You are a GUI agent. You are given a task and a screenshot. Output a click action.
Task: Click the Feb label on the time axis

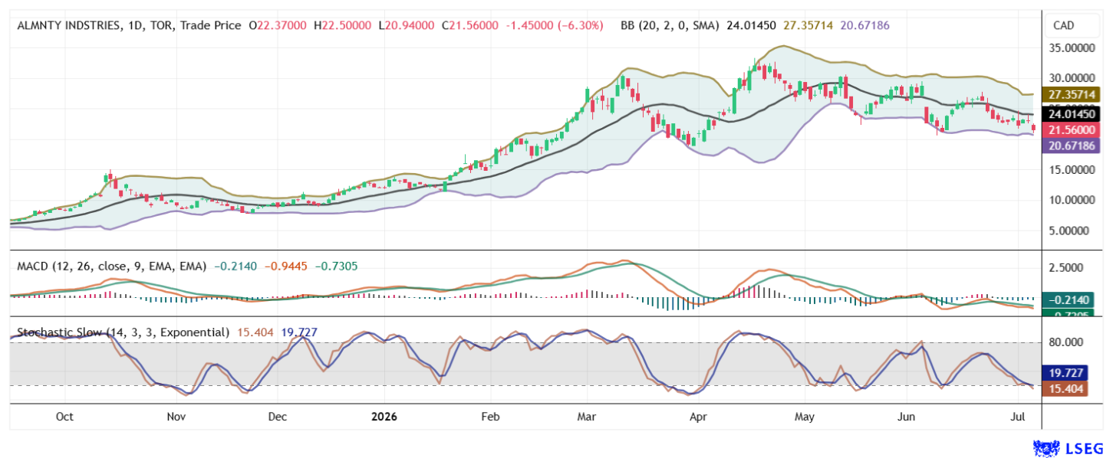click(x=490, y=417)
